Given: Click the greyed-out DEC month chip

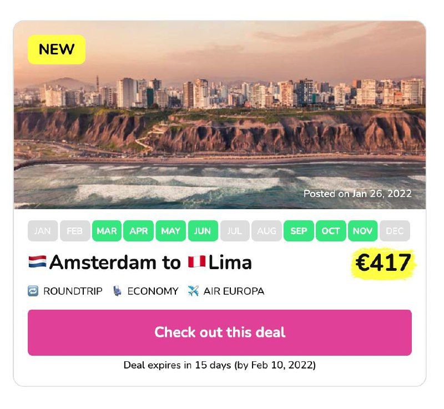Looking at the screenshot, I should pyautogui.click(x=395, y=231).
